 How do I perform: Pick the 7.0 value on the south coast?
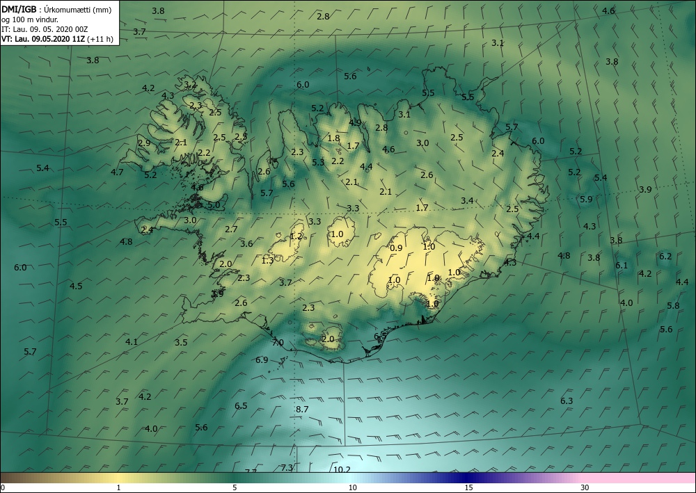click(x=278, y=342)
